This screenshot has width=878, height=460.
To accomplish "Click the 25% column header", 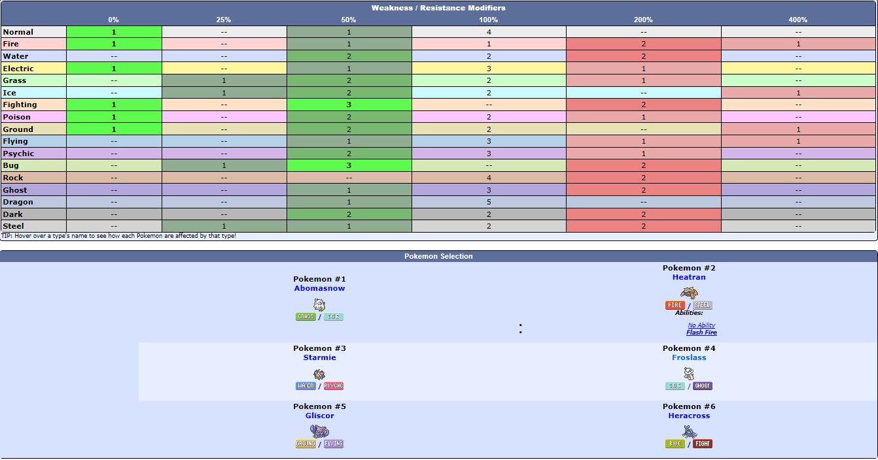I will pyautogui.click(x=224, y=20).
